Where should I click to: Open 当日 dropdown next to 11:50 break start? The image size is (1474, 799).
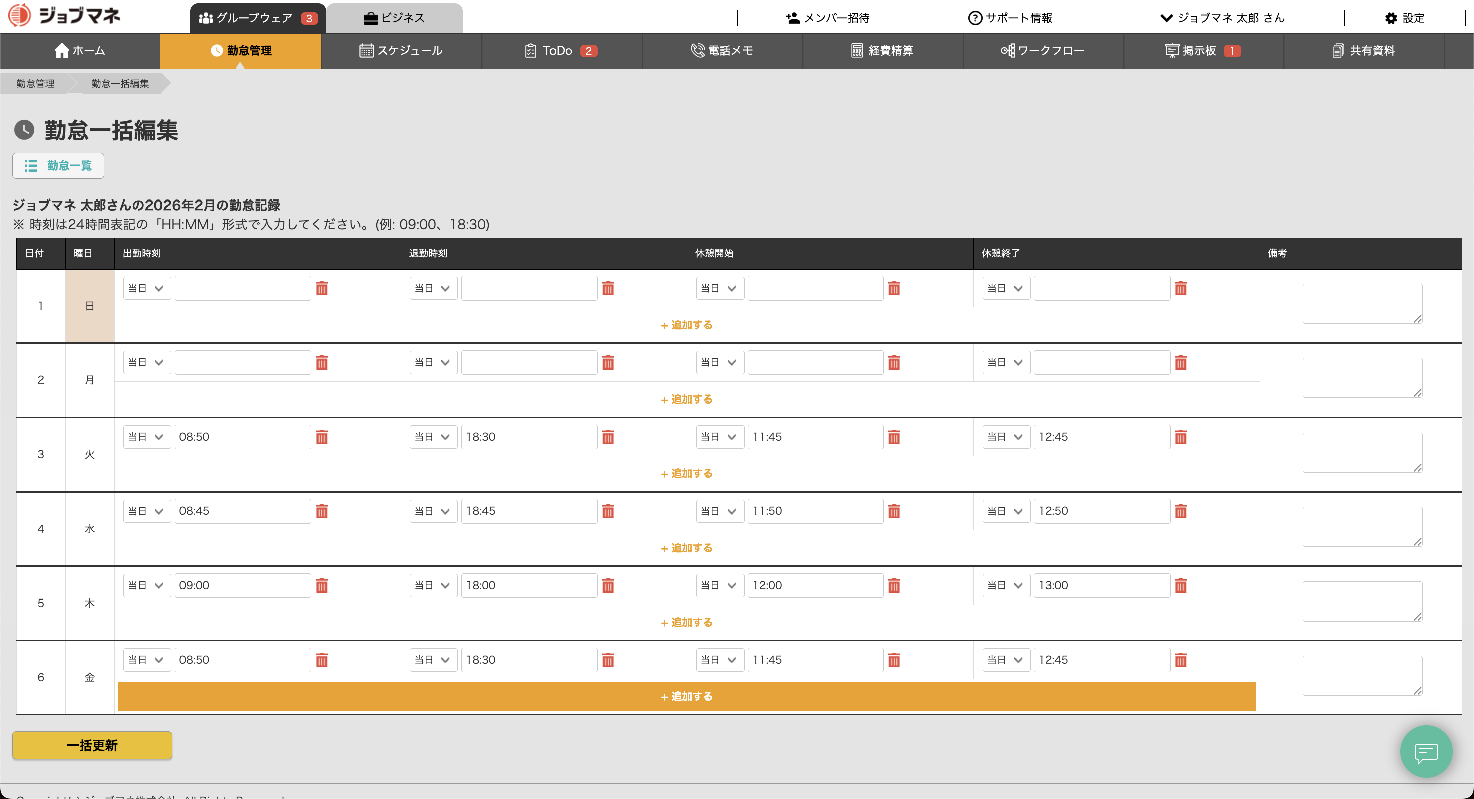(x=719, y=511)
